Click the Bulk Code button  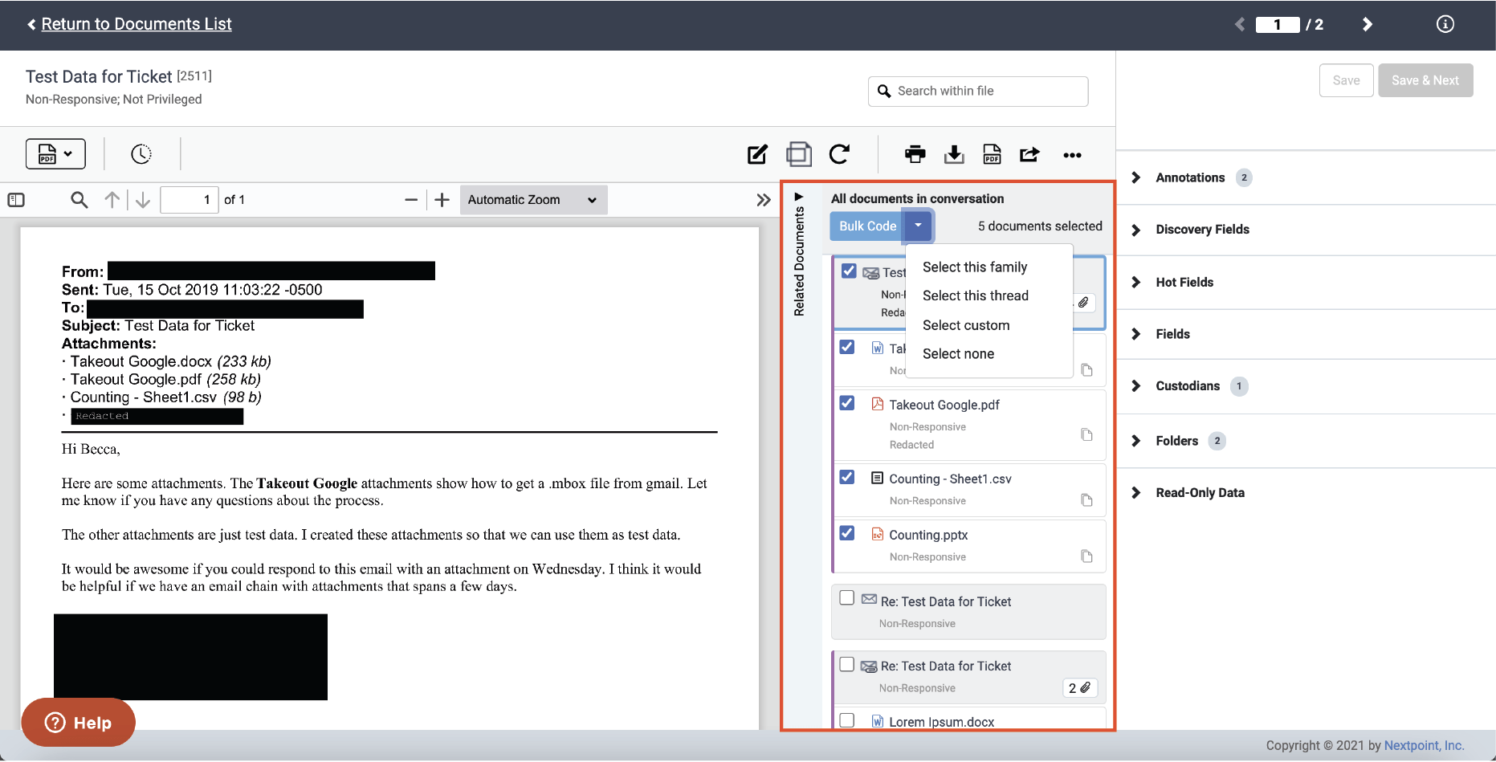click(867, 226)
